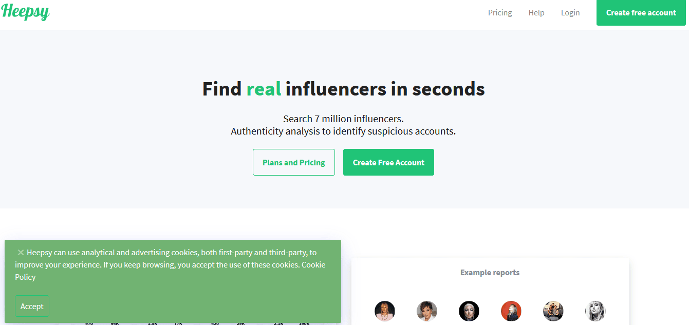Open the first example report avatar
Viewport: 689px width, 325px height.
[x=385, y=311]
